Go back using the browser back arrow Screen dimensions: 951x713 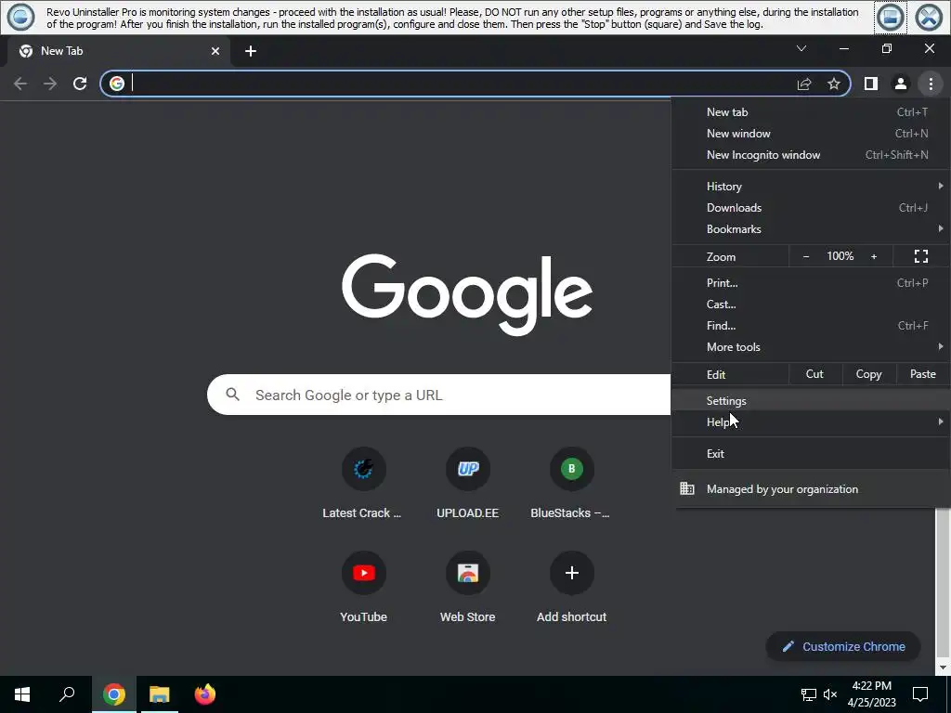[20, 84]
